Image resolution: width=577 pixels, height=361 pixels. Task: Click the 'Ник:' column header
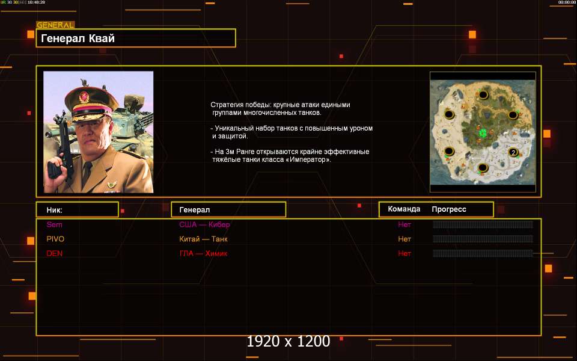tap(78, 209)
